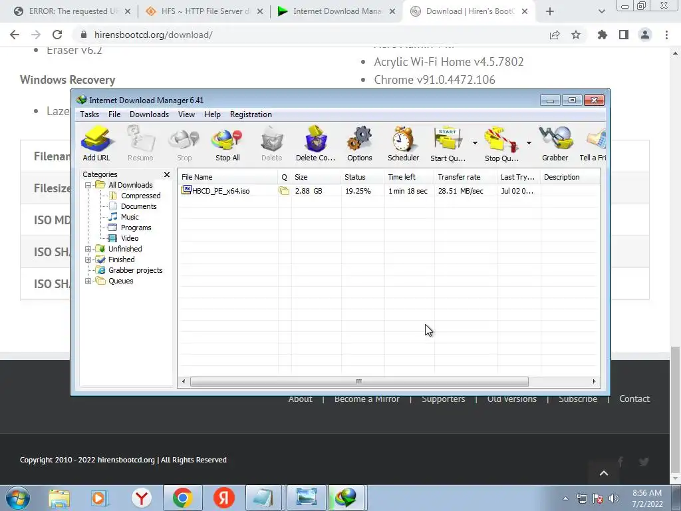Click the Resume toolbar icon

pos(140,144)
